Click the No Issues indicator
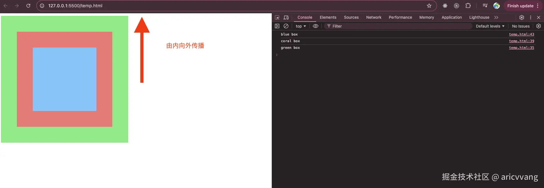Viewport: 544px width, 188px height. coord(521,26)
